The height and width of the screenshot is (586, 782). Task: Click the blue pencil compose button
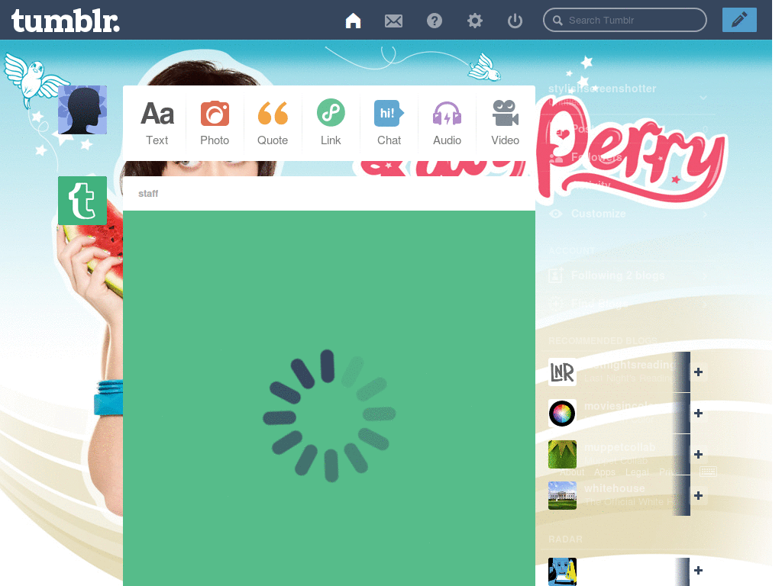(x=739, y=20)
